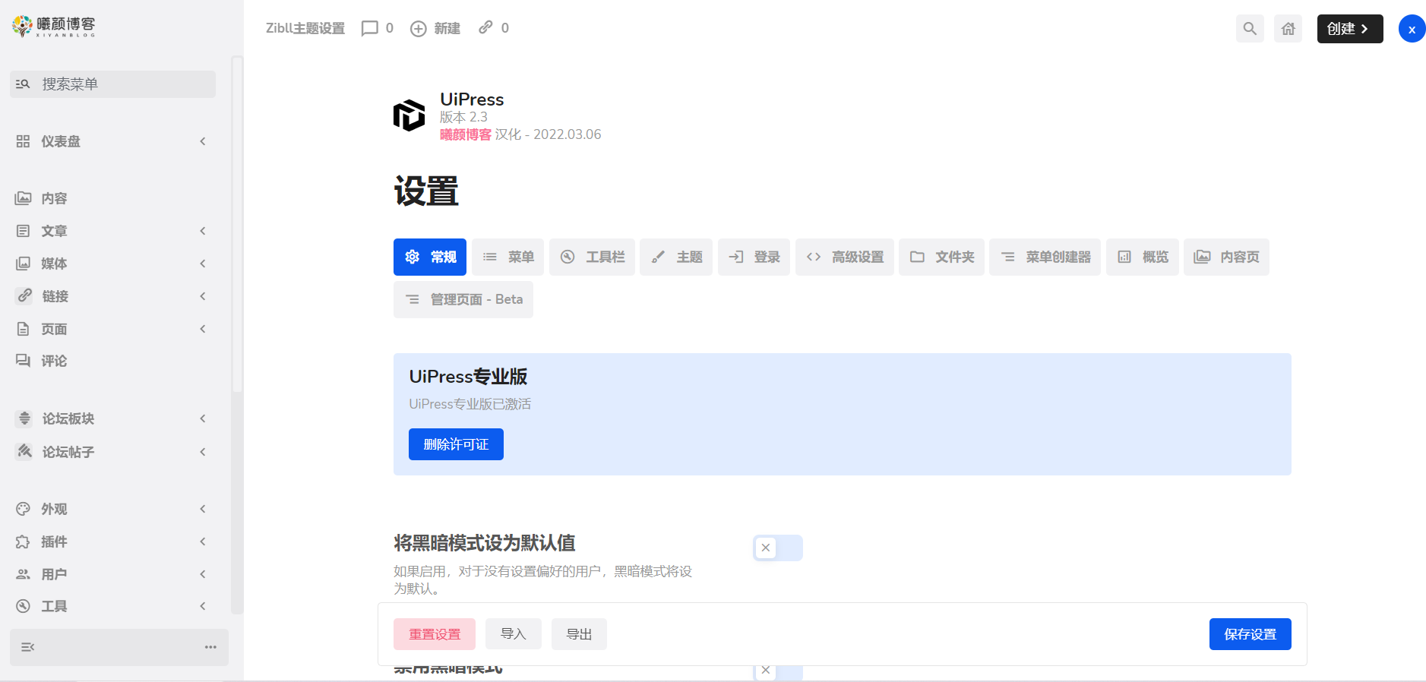Switch to the 登录 tab
The height and width of the screenshot is (682, 1426).
pos(754,257)
